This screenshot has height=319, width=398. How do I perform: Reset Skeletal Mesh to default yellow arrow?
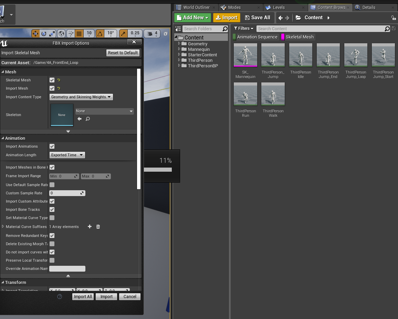[59, 80]
